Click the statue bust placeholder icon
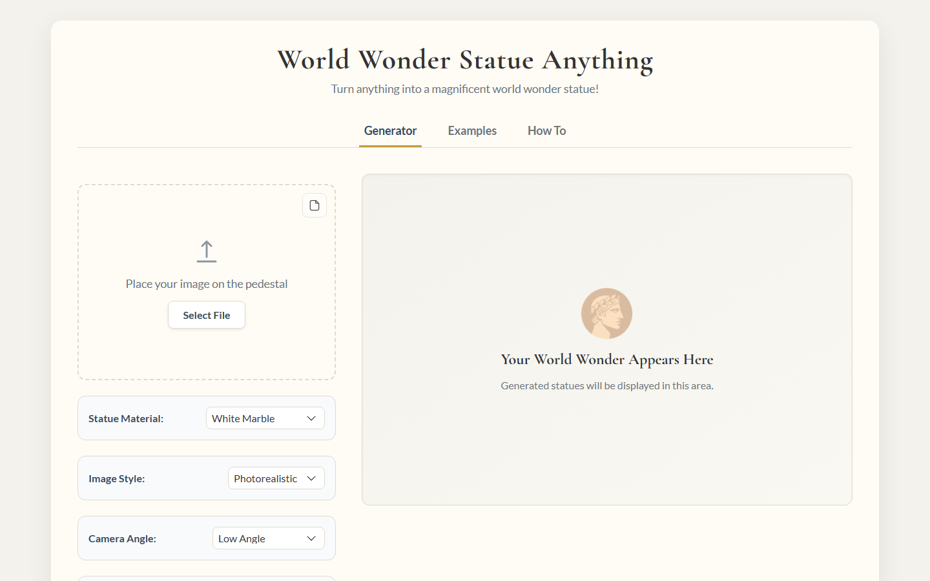The height and width of the screenshot is (581, 930). tap(606, 313)
